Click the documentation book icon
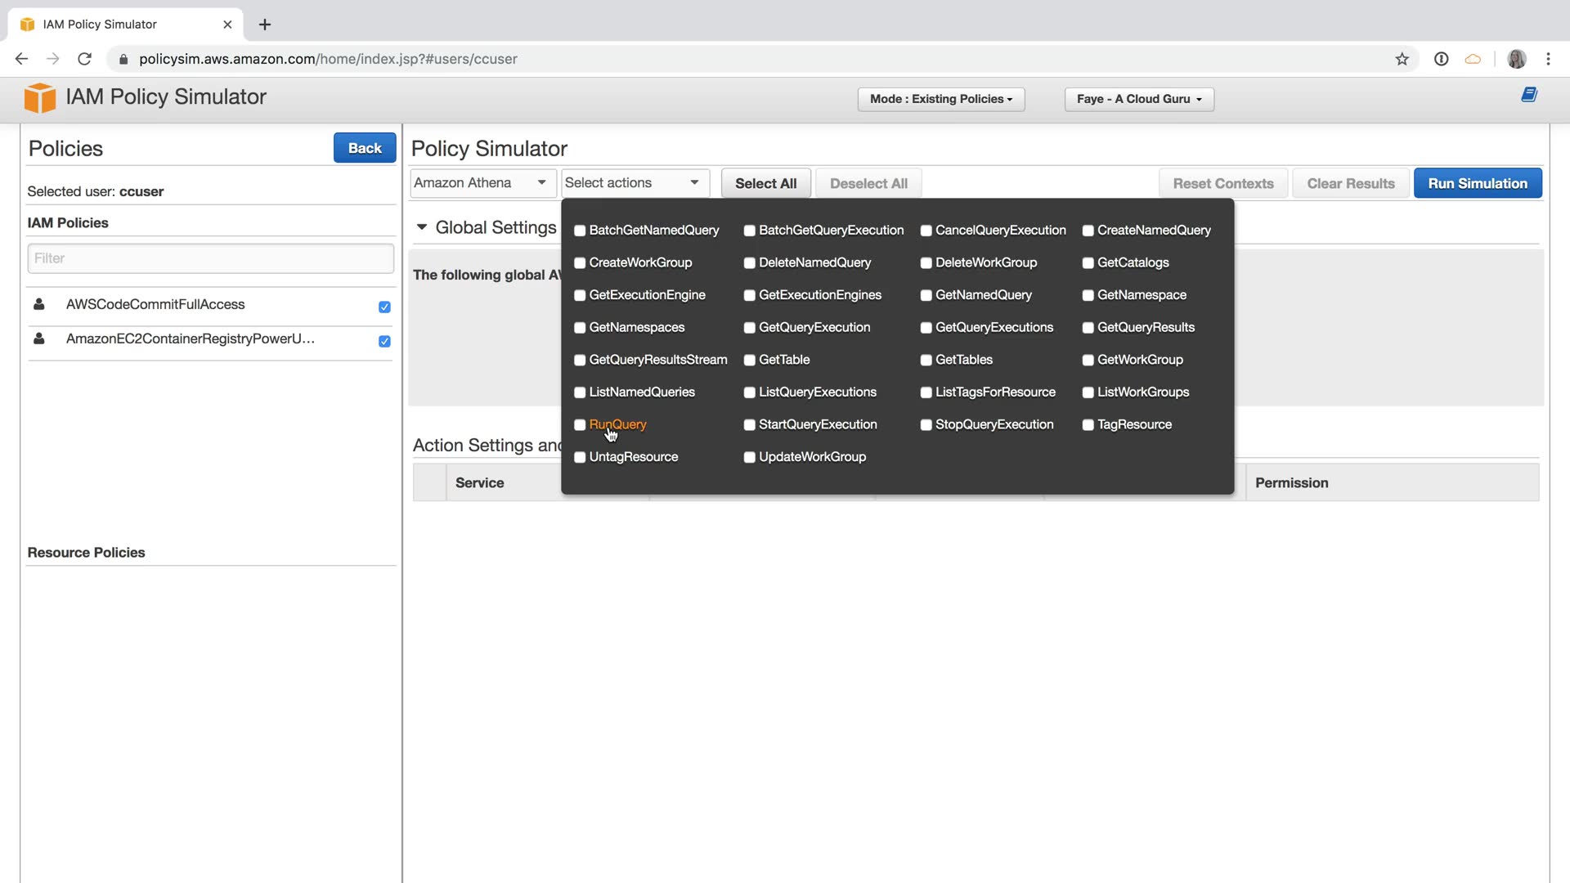The width and height of the screenshot is (1570, 883). 1528,95
